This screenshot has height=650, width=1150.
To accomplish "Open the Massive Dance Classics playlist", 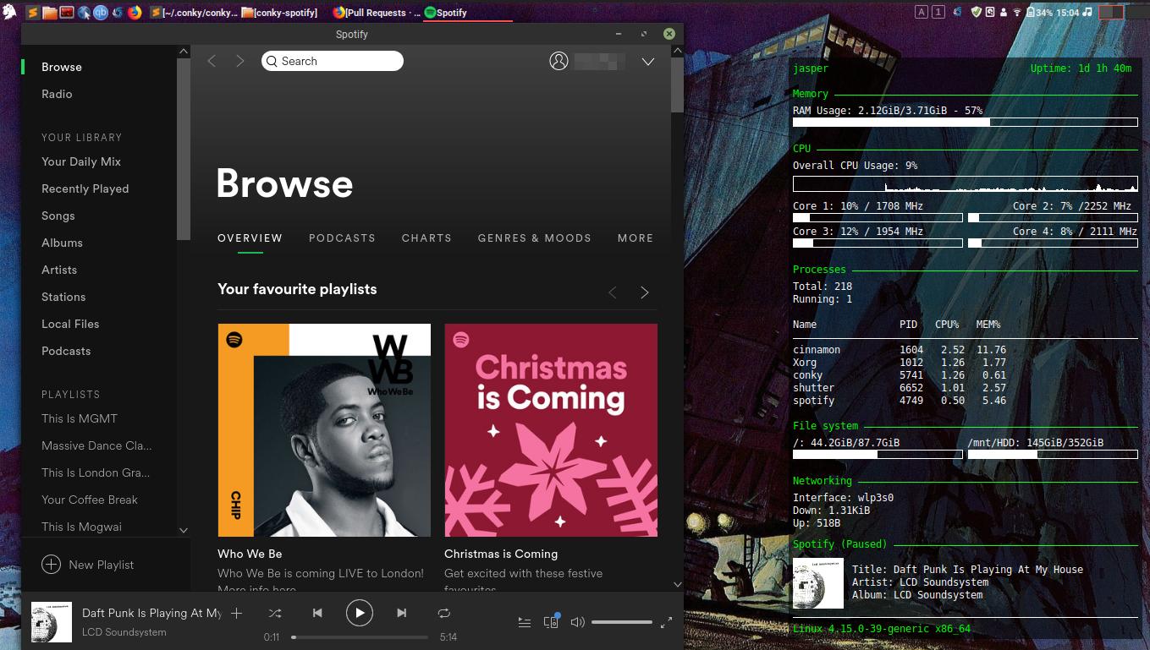I will (x=96, y=445).
